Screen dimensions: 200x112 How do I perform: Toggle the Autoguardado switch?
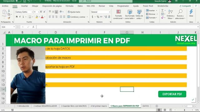(18, 1)
